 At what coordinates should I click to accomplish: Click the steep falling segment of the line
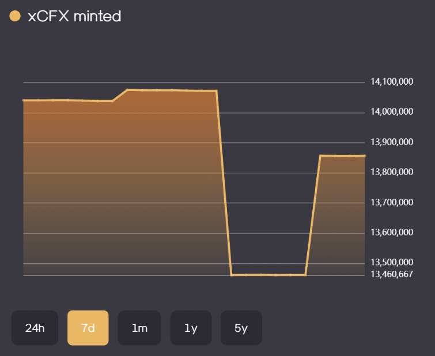click(x=224, y=183)
